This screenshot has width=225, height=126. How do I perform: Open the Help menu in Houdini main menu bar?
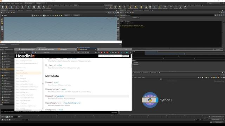[21, 3]
